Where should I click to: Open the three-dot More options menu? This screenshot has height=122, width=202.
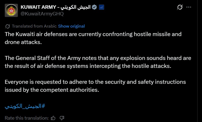click(x=189, y=7)
